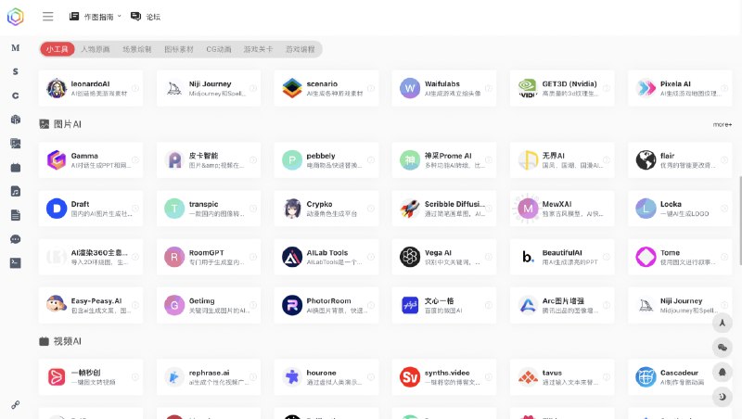
Task: Click the cube sidebar icon
Action: (16, 120)
